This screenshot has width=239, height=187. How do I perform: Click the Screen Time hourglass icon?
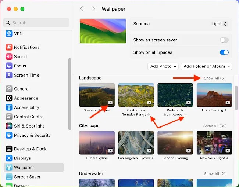point(9,75)
